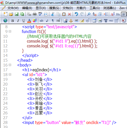Open the 搜索(S) menu

(x=54, y=8)
